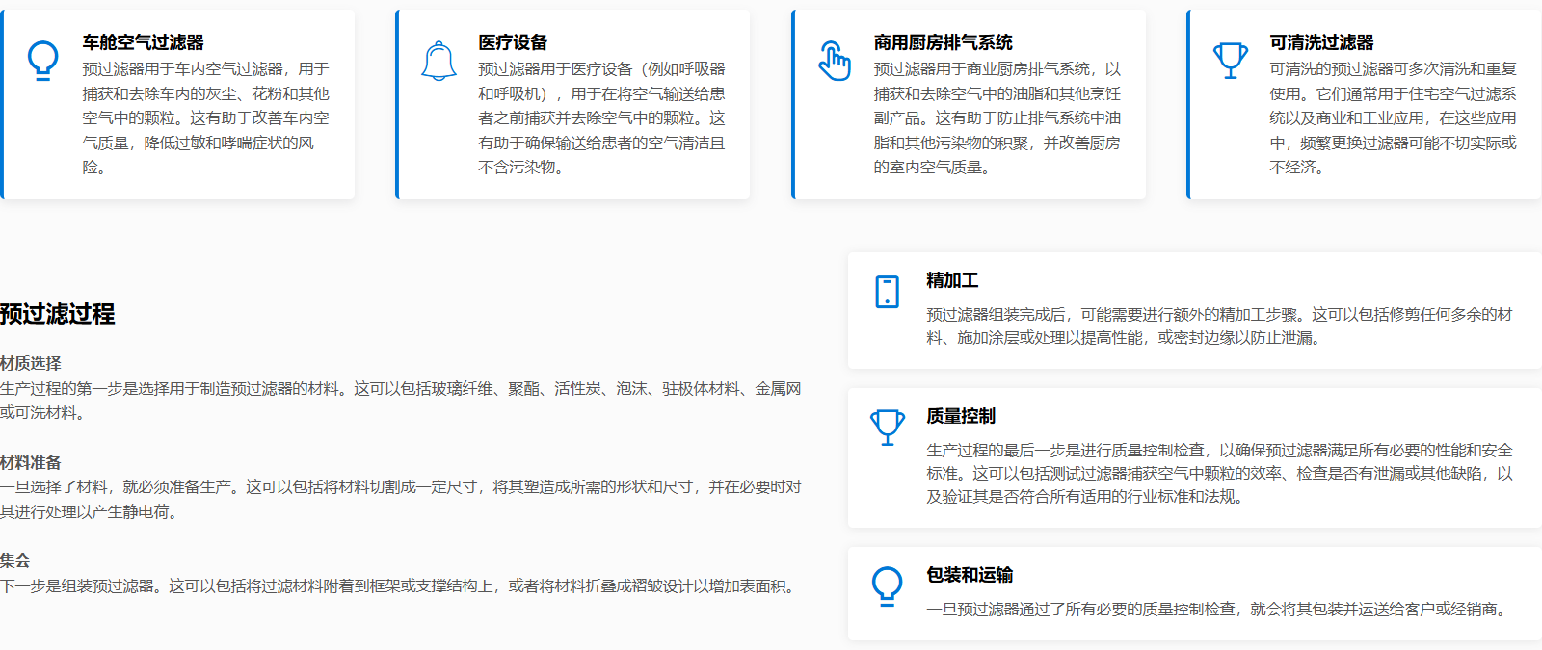
Task: Select the trophy icon next to 质量控制
Action: point(887,427)
